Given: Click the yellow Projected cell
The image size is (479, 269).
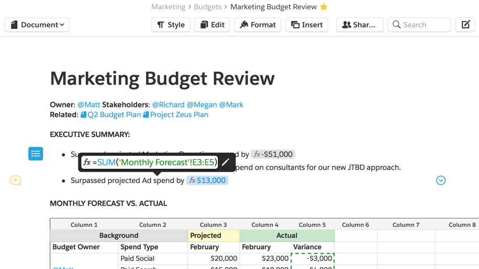Looking at the screenshot, I should click(213, 236).
